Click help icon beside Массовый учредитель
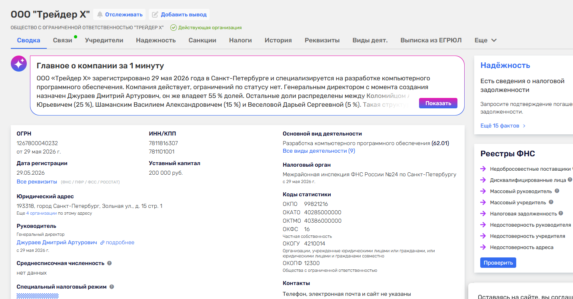The image size is (573, 299). (551, 202)
